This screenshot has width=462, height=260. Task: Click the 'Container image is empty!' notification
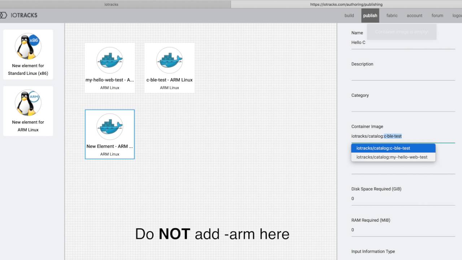(402, 32)
